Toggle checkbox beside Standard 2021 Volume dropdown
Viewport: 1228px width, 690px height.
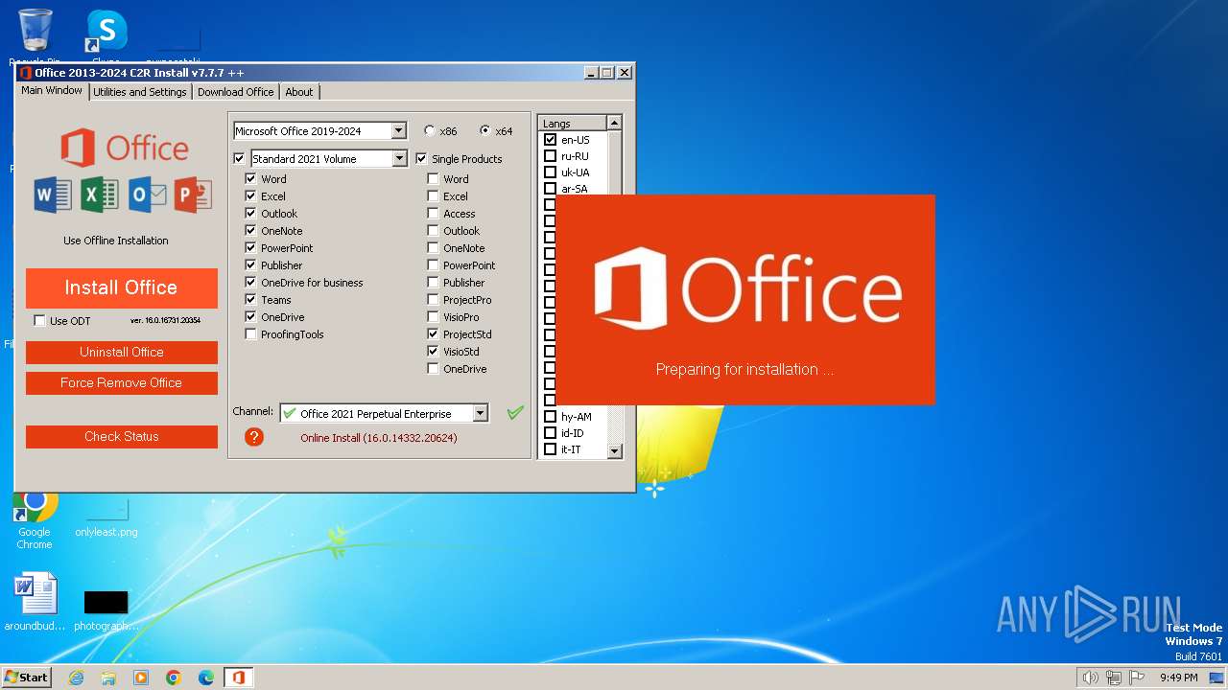click(x=239, y=158)
